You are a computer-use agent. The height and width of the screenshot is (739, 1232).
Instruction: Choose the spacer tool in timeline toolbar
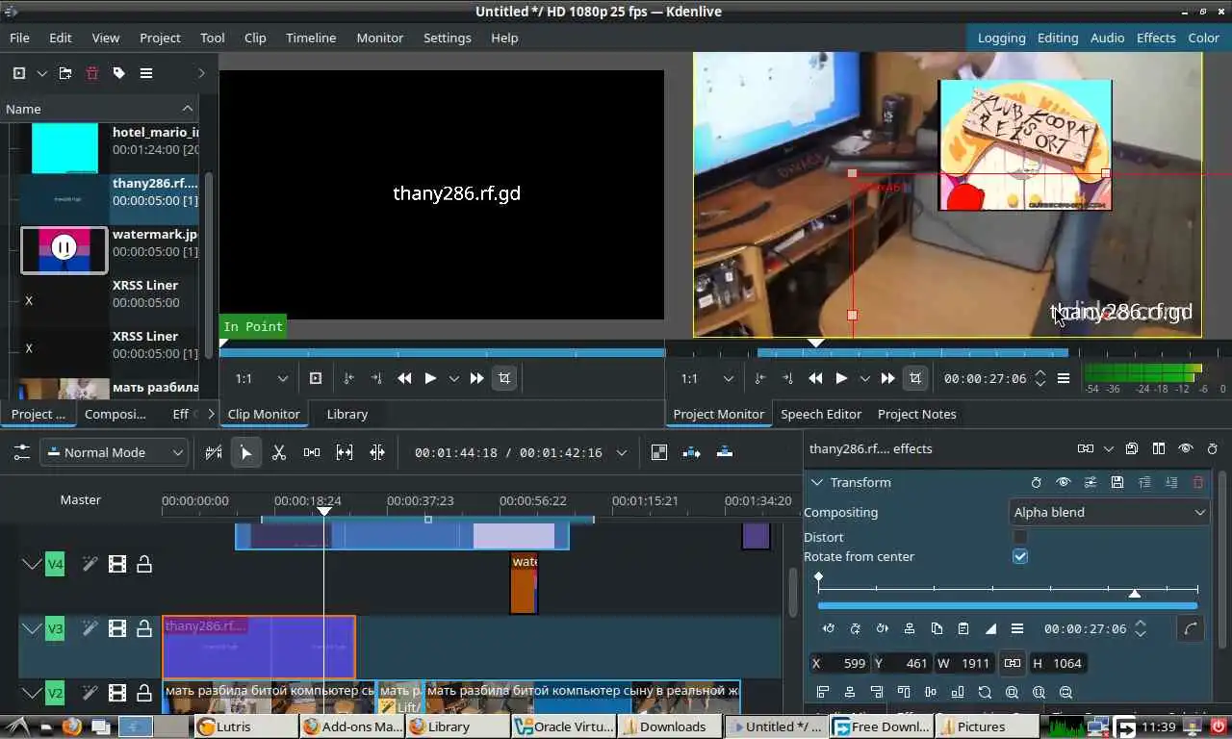(x=312, y=452)
